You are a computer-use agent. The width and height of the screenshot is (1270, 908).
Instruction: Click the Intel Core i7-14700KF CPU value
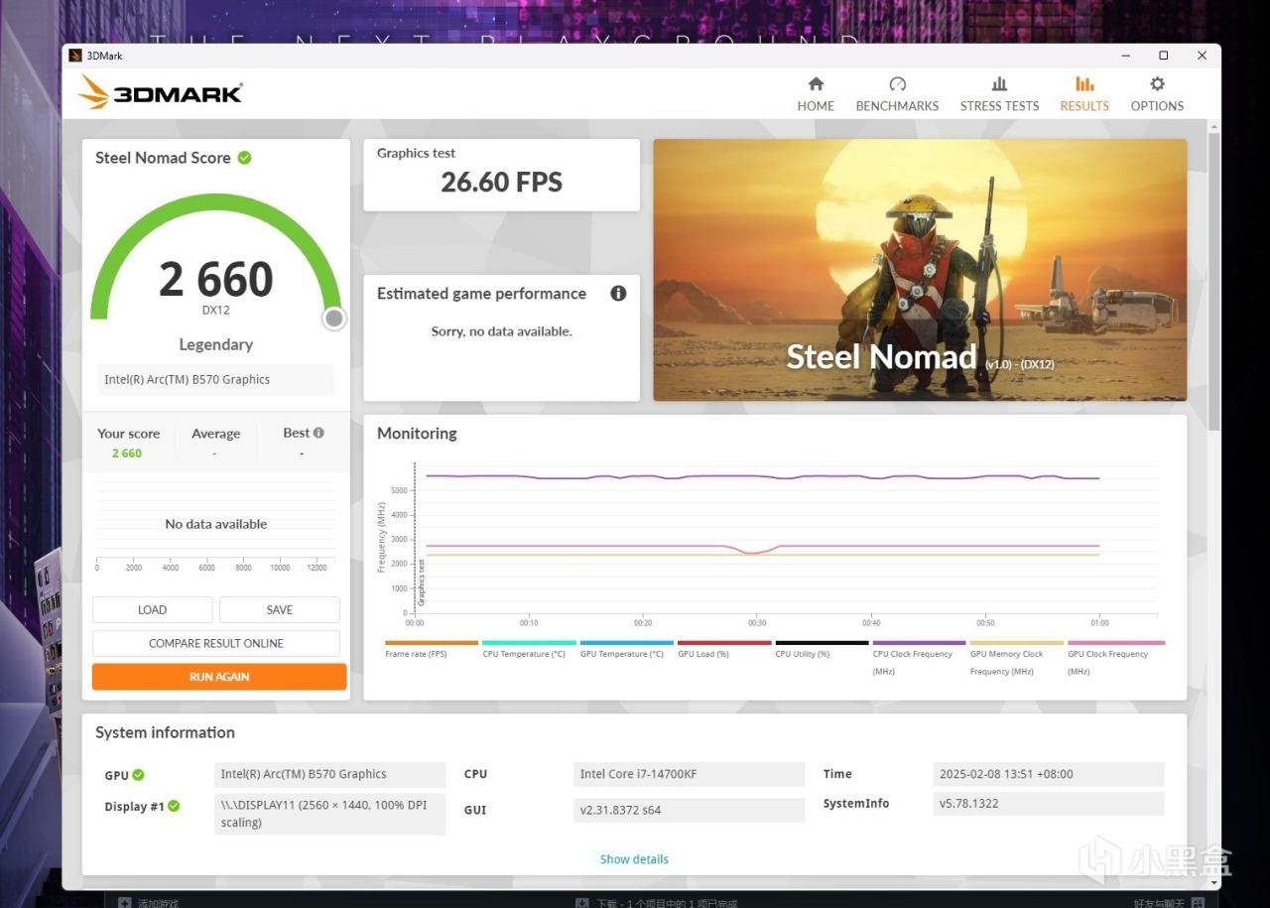pyautogui.click(x=689, y=774)
